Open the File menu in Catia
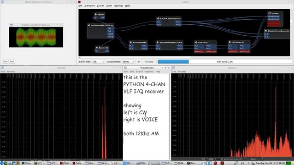This screenshot has width=294, height=165. (x=80, y=5)
